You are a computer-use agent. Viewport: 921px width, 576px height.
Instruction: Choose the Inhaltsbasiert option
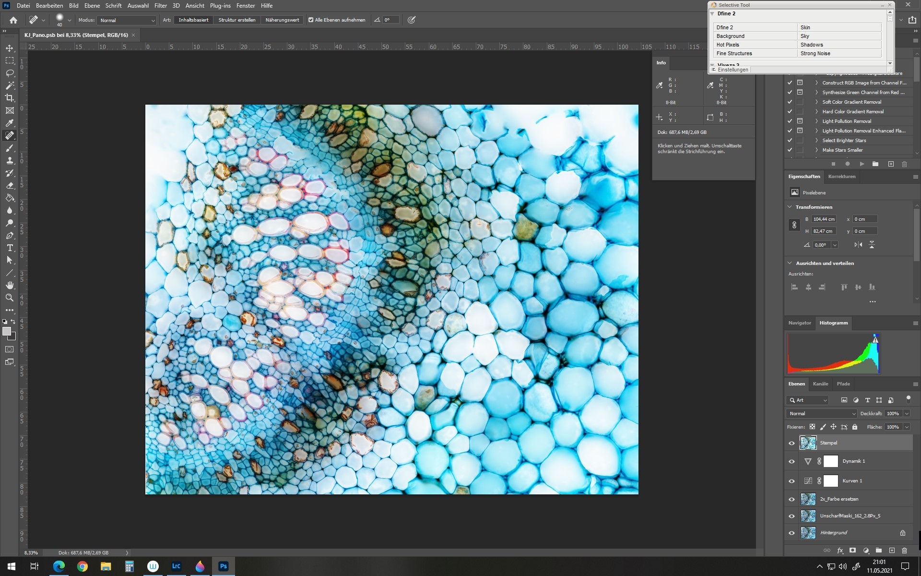(193, 20)
